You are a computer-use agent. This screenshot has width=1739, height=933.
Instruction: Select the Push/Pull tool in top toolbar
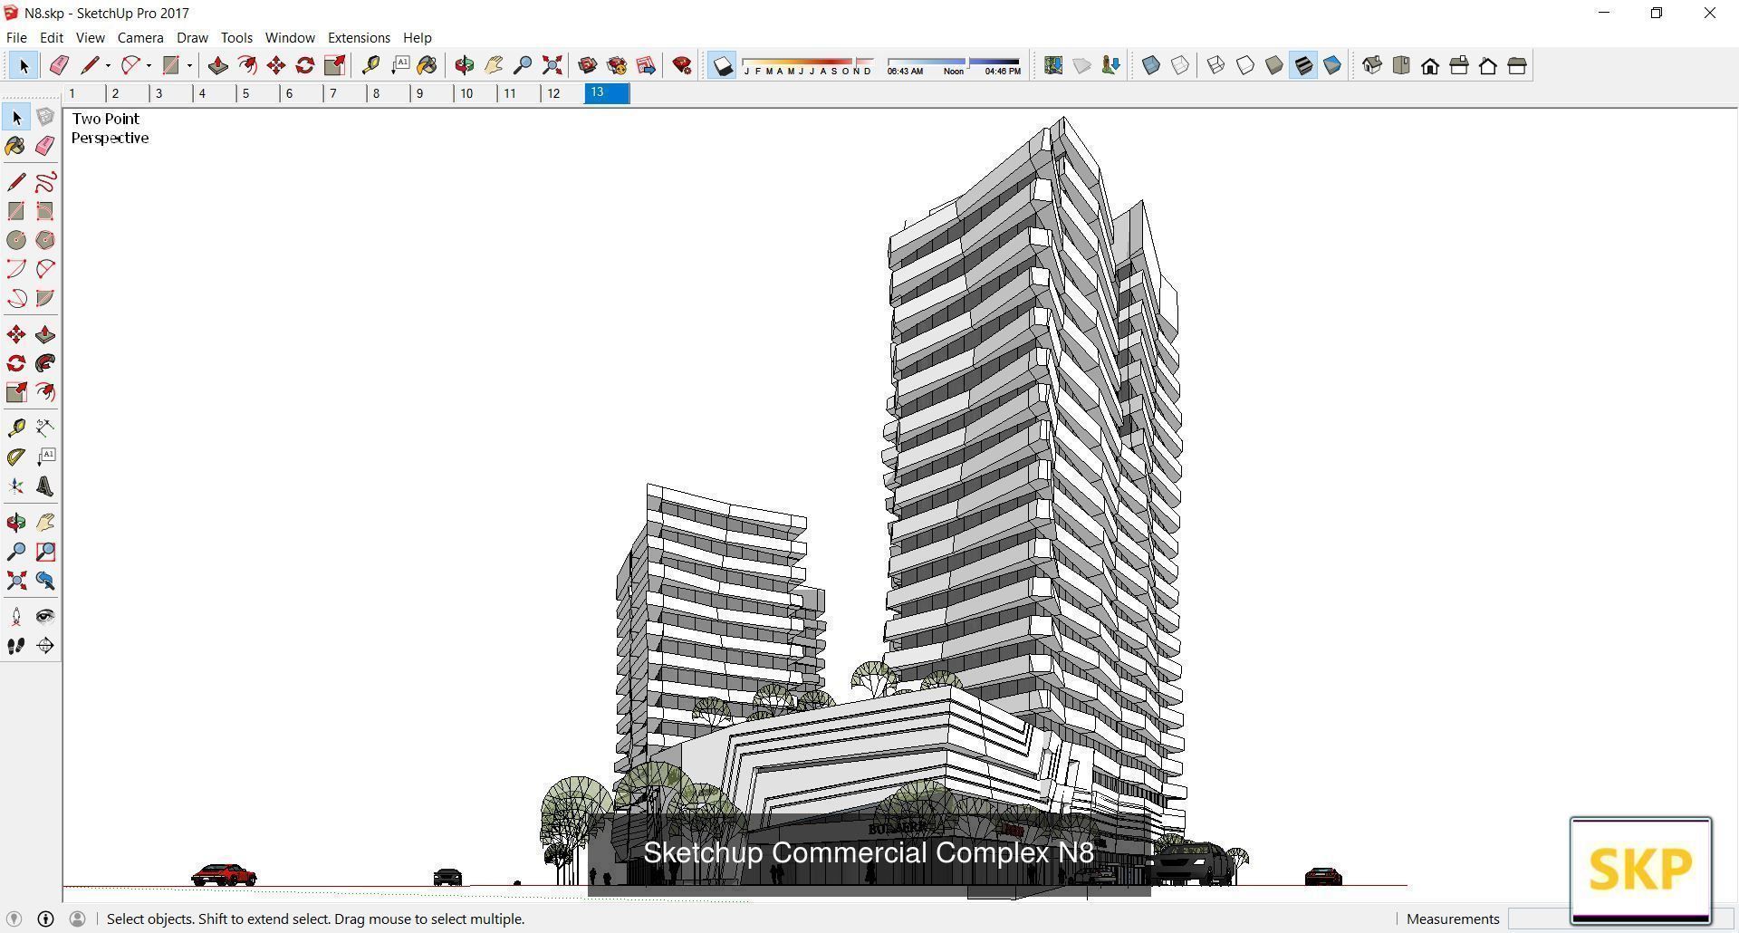pyautogui.click(x=217, y=65)
